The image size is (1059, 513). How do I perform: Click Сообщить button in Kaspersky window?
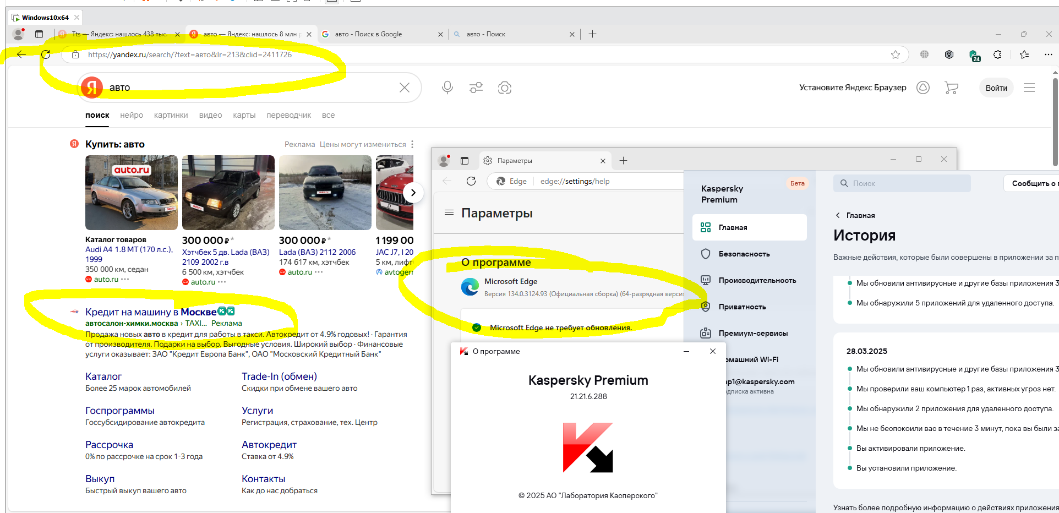(x=1031, y=183)
